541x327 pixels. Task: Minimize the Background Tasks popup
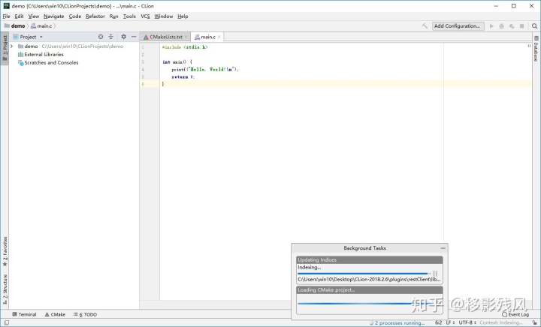[443, 247]
